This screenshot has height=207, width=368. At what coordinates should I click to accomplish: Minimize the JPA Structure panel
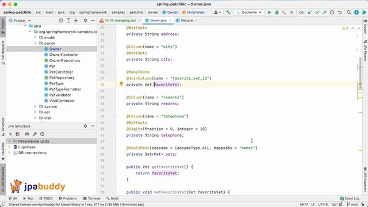click(93, 126)
